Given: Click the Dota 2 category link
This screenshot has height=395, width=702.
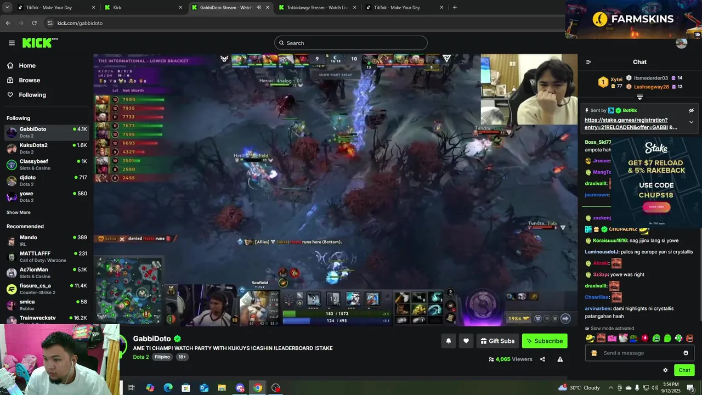Looking at the screenshot, I should [x=141, y=357].
